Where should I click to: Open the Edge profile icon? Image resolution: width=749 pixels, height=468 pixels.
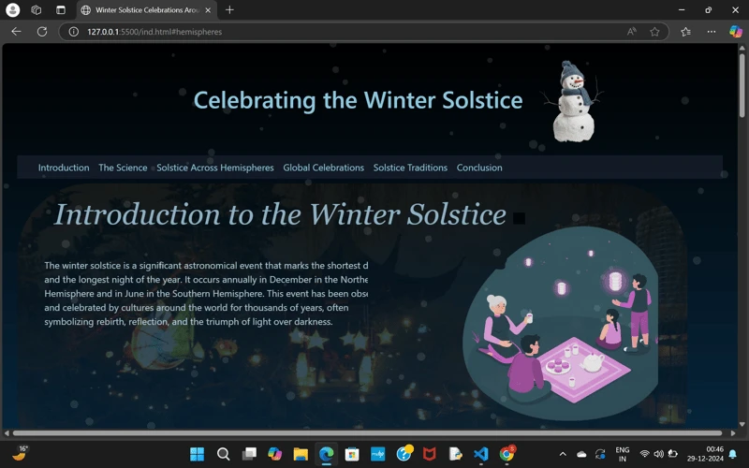point(13,9)
